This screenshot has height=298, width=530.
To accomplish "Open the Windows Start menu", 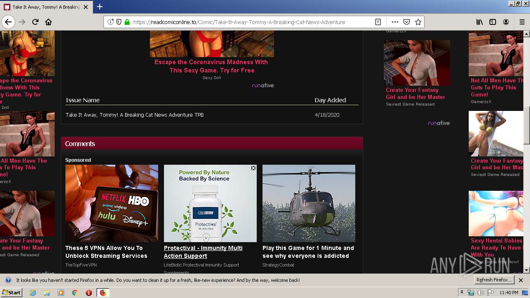I will tap(11, 293).
